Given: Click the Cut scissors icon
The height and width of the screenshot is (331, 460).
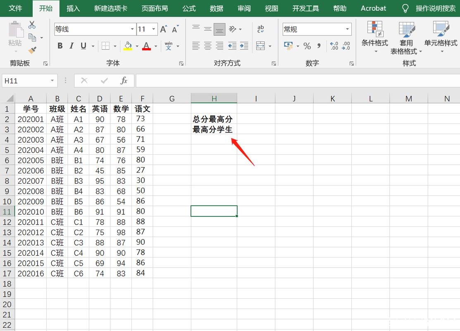Looking at the screenshot, I should click(x=32, y=25).
